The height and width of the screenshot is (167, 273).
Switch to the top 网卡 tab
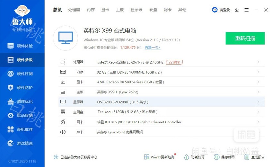pyautogui.click(x=168, y=10)
